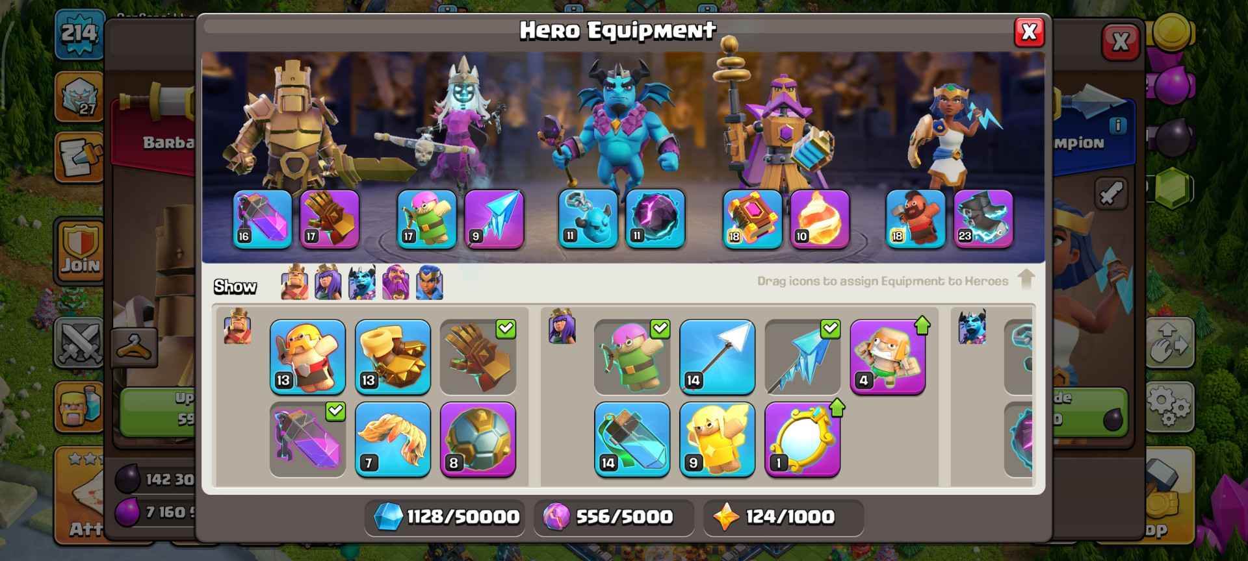
Task: Toggle the checked Giant Gauntlet equipment
Action: click(x=478, y=356)
